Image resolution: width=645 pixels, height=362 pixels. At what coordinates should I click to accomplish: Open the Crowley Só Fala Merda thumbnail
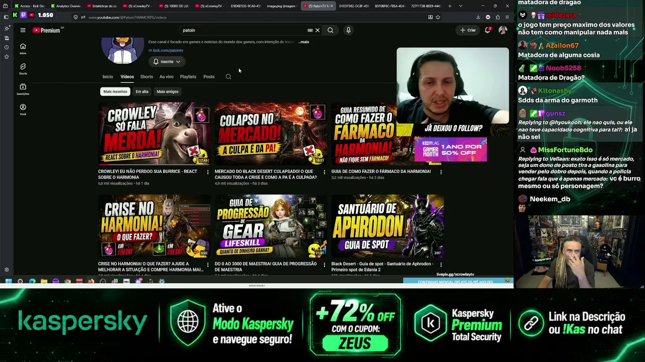pyautogui.click(x=154, y=134)
